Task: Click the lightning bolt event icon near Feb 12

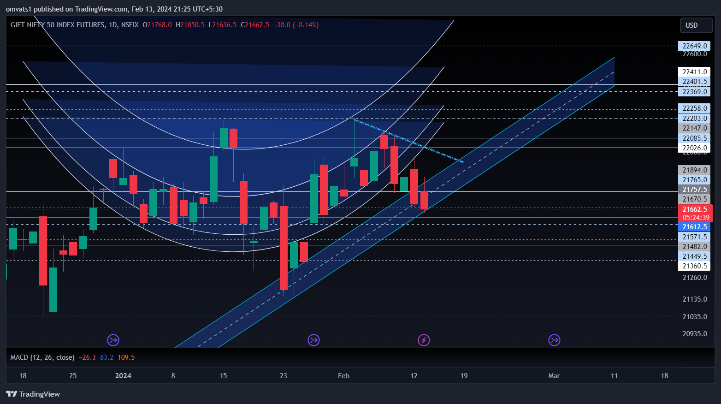Action: click(x=424, y=340)
